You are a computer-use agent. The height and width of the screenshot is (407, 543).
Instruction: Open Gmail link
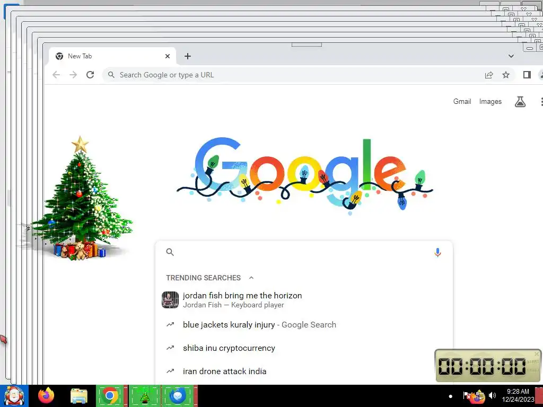click(x=462, y=101)
